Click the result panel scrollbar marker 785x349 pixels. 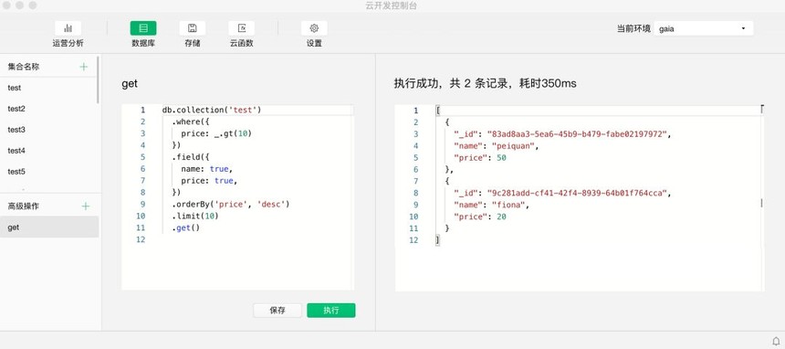(762, 203)
